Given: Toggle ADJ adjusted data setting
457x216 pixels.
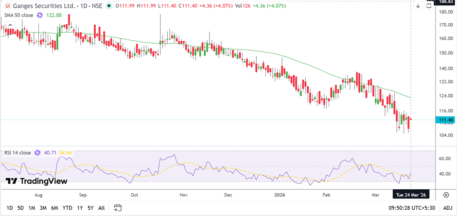Looking at the screenshot, I should pyautogui.click(x=448, y=208).
